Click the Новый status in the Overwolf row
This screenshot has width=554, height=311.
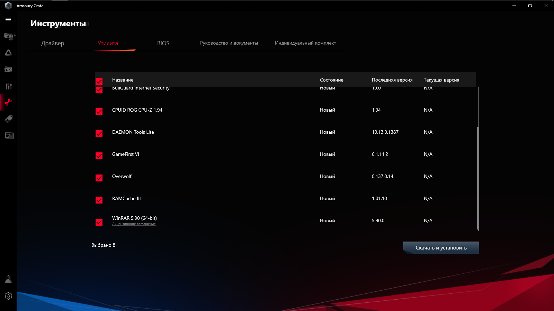coord(327,176)
